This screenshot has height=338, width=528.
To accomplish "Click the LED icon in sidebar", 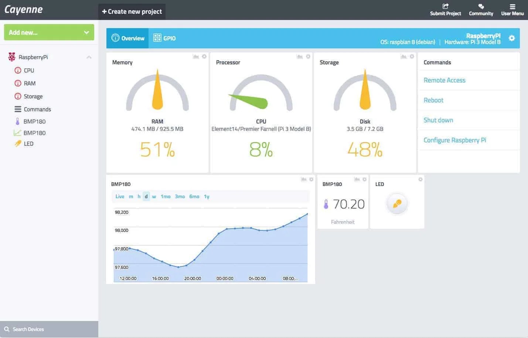I will [18, 143].
